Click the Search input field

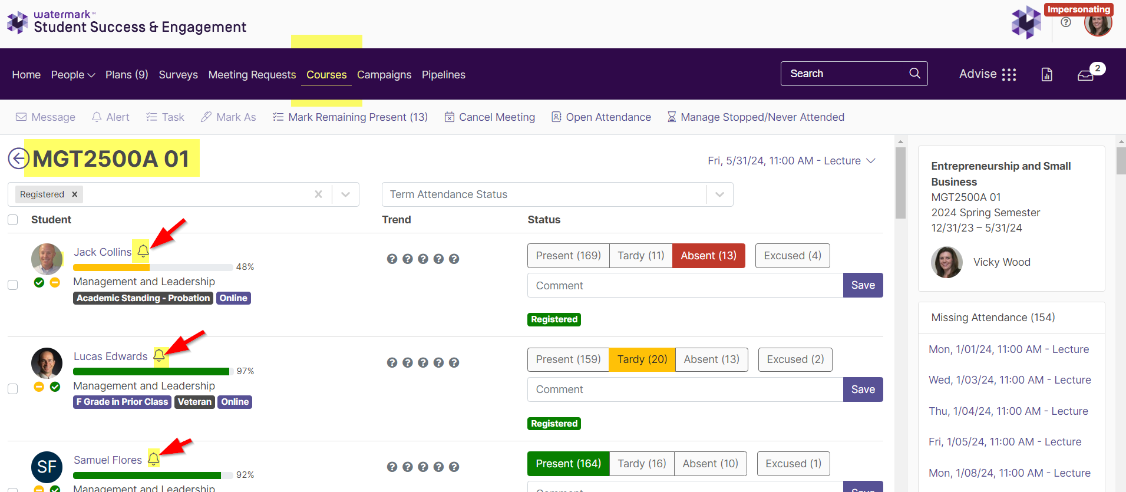(x=846, y=74)
